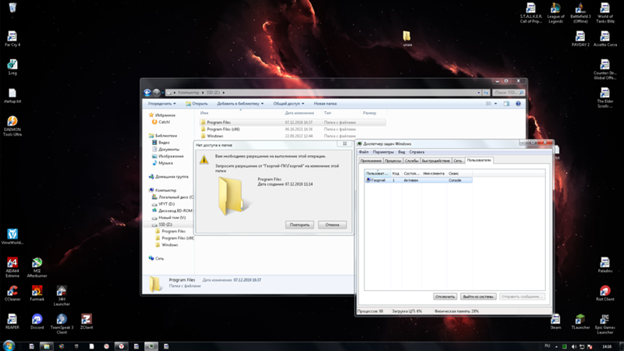624x351 pixels.
Task: Launch TLauncher shortcut
Action: pyautogui.click(x=580, y=321)
